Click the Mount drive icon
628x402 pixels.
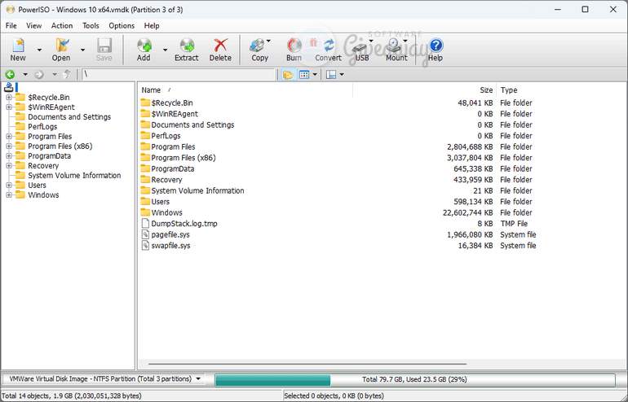(x=396, y=46)
